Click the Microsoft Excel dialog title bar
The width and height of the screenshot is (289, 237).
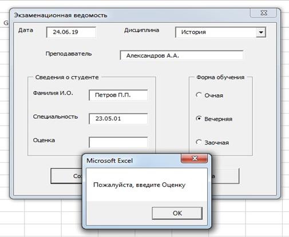[132, 160]
